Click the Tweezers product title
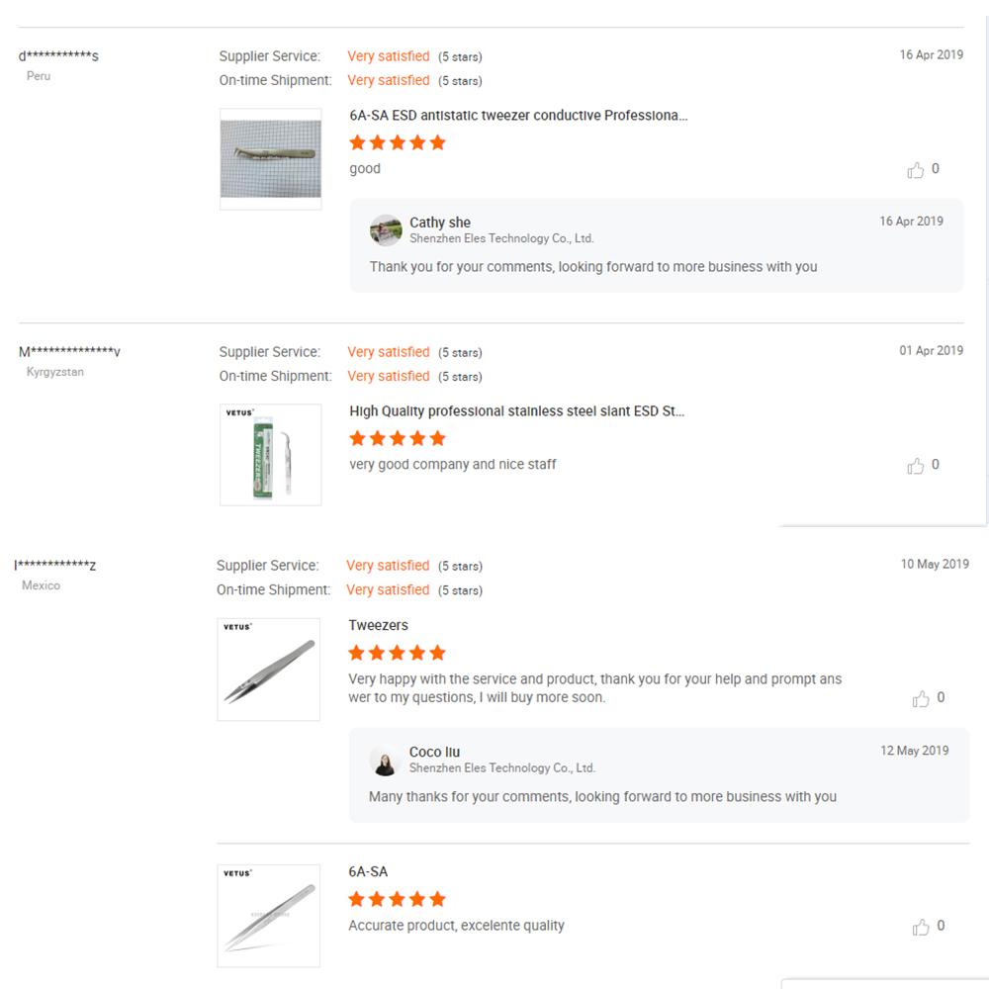Image resolution: width=989 pixels, height=989 pixels. pos(378,625)
